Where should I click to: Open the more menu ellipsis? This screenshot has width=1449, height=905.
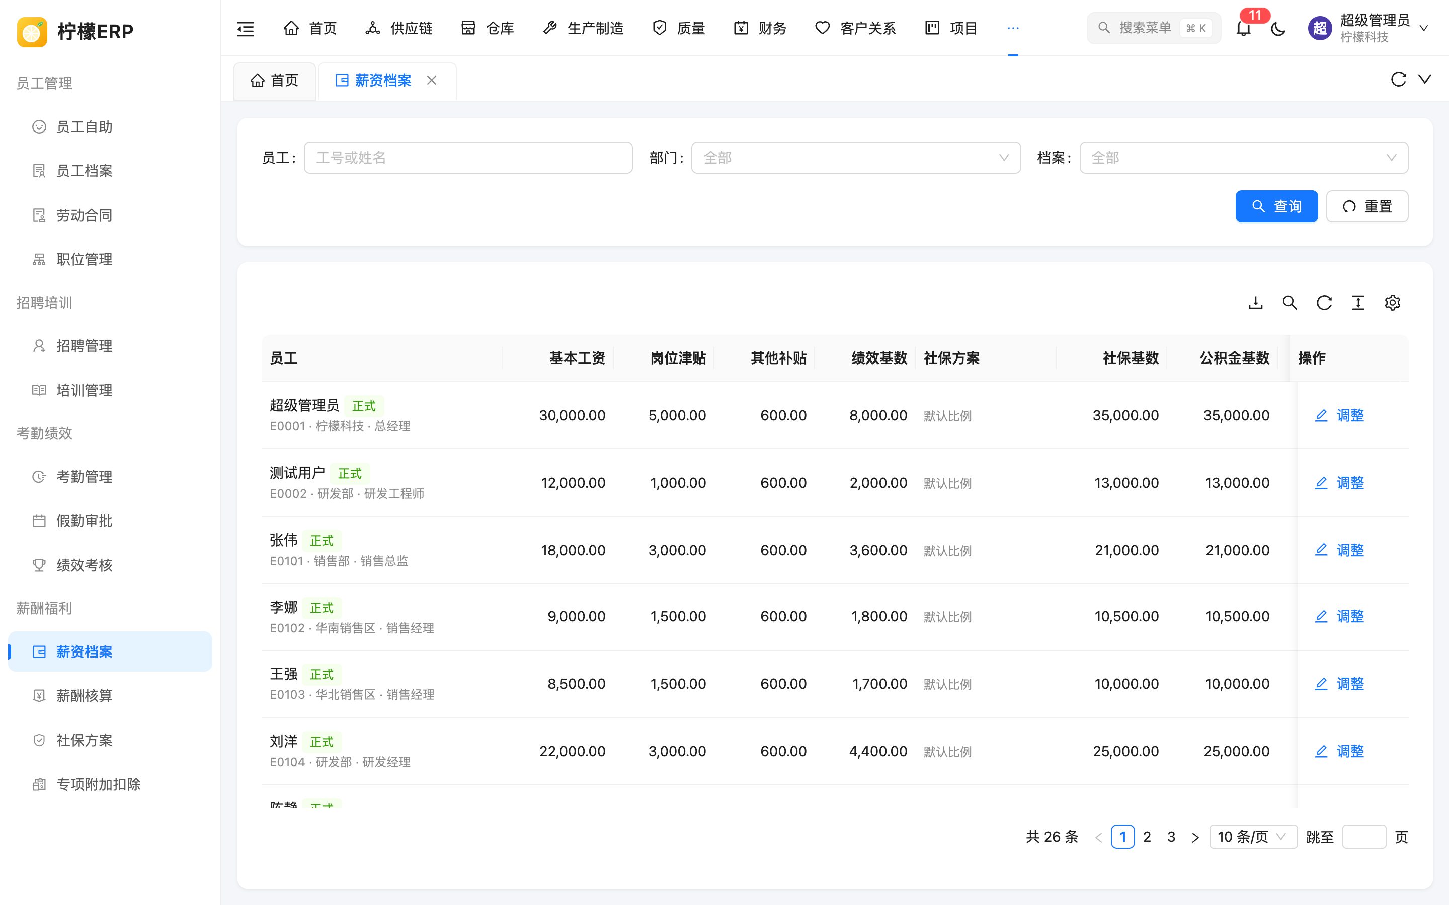(x=1012, y=28)
